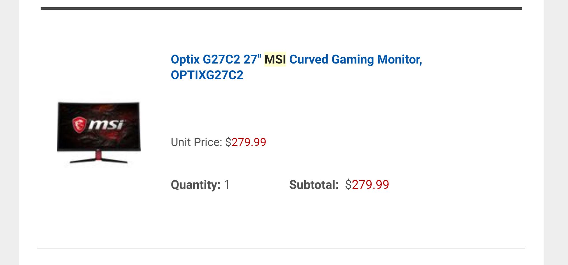
Task: Click the highlighted MSI word in title
Action: 275,59
